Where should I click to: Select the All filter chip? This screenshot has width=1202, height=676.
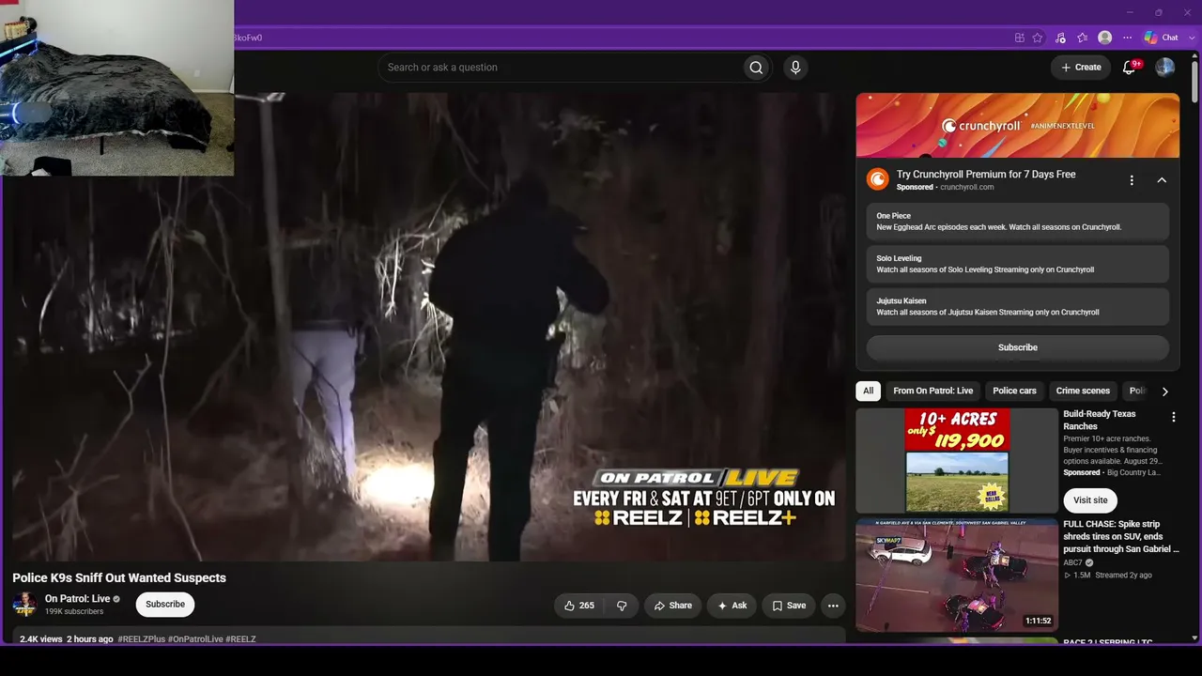click(869, 391)
